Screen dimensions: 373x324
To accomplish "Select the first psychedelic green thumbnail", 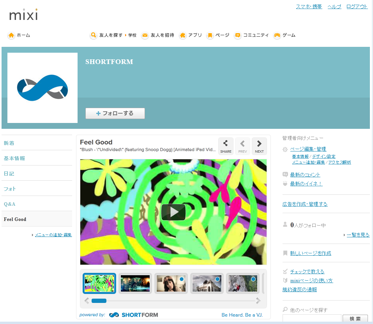I will coord(99,283).
